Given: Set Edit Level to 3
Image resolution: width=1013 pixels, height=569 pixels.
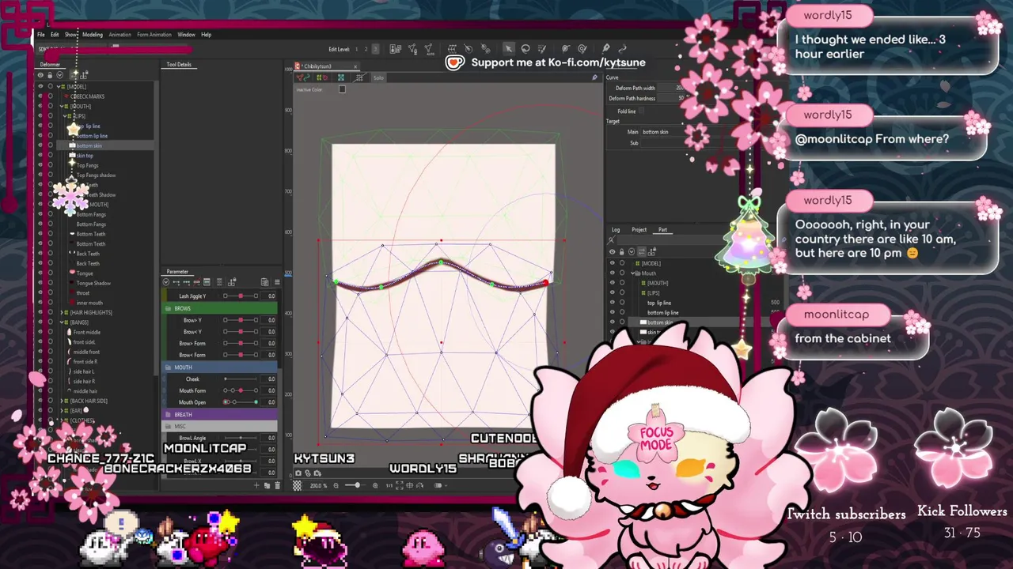Looking at the screenshot, I should (375, 49).
